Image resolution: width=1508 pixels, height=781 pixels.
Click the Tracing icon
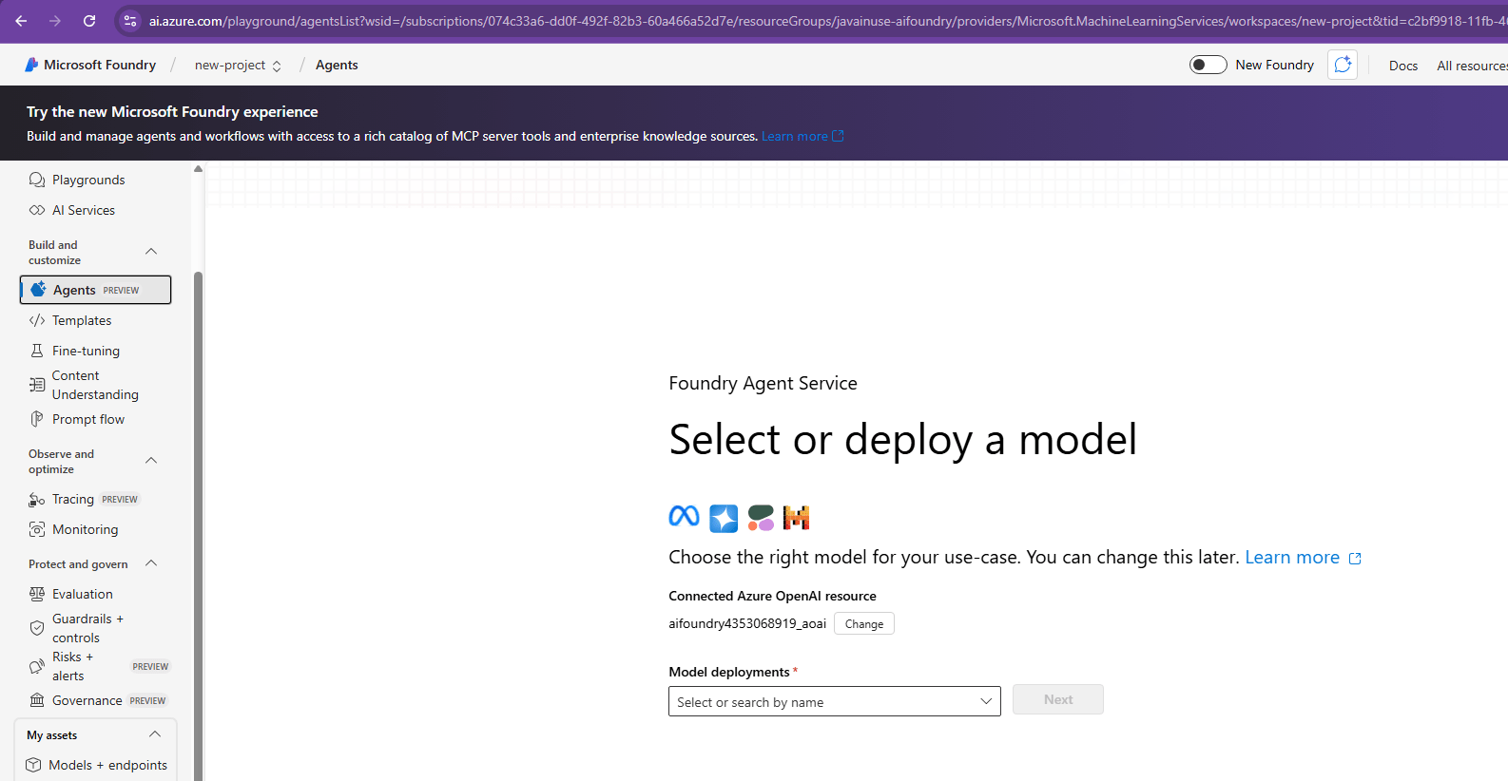click(x=37, y=499)
